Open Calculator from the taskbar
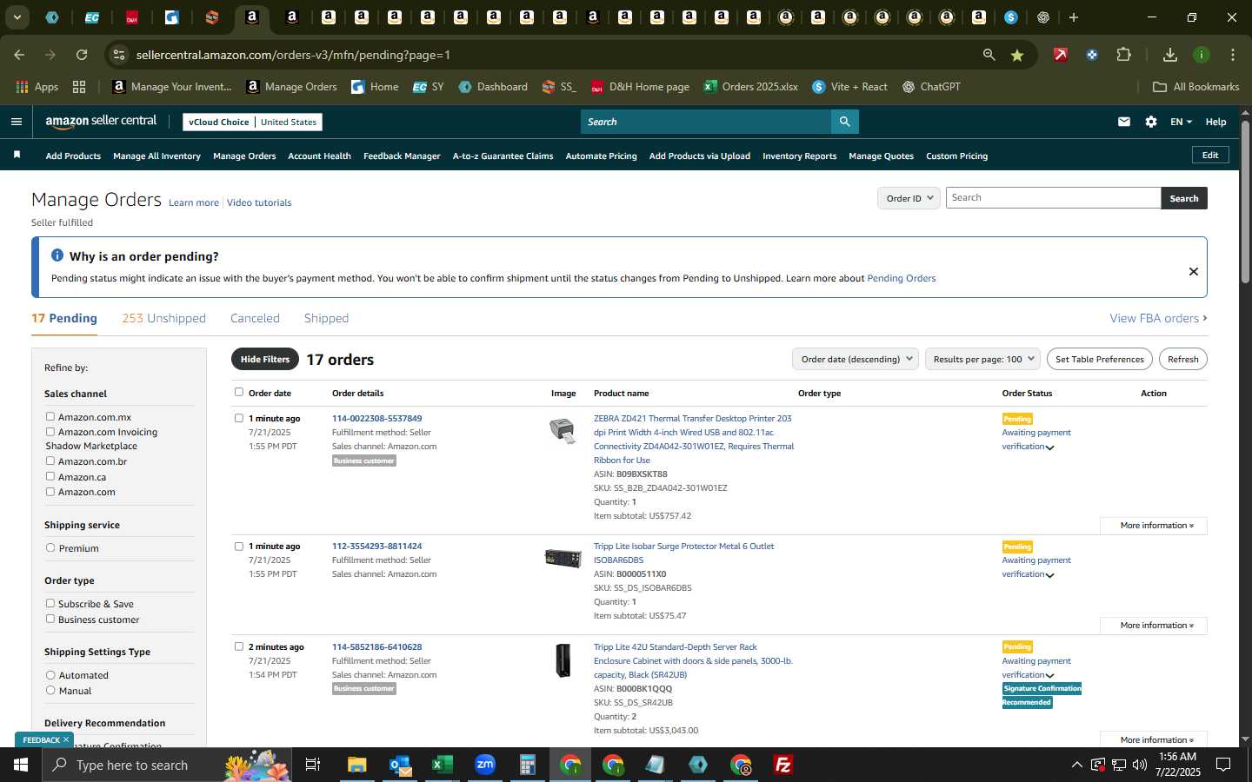The width and height of the screenshot is (1252, 782). [x=528, y=765]
